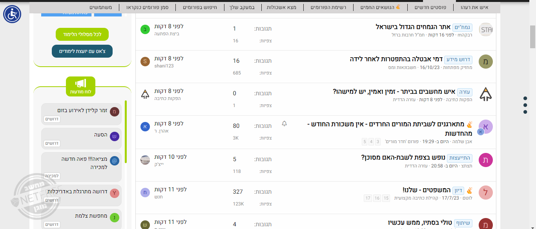Open the purple א avatar of אבן שלמה
The width and height of the screenshot is (536, 229).
[x=486, y=126]
